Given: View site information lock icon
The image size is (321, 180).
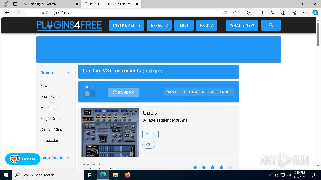Looking at the screenshot, I should point(32,13).
